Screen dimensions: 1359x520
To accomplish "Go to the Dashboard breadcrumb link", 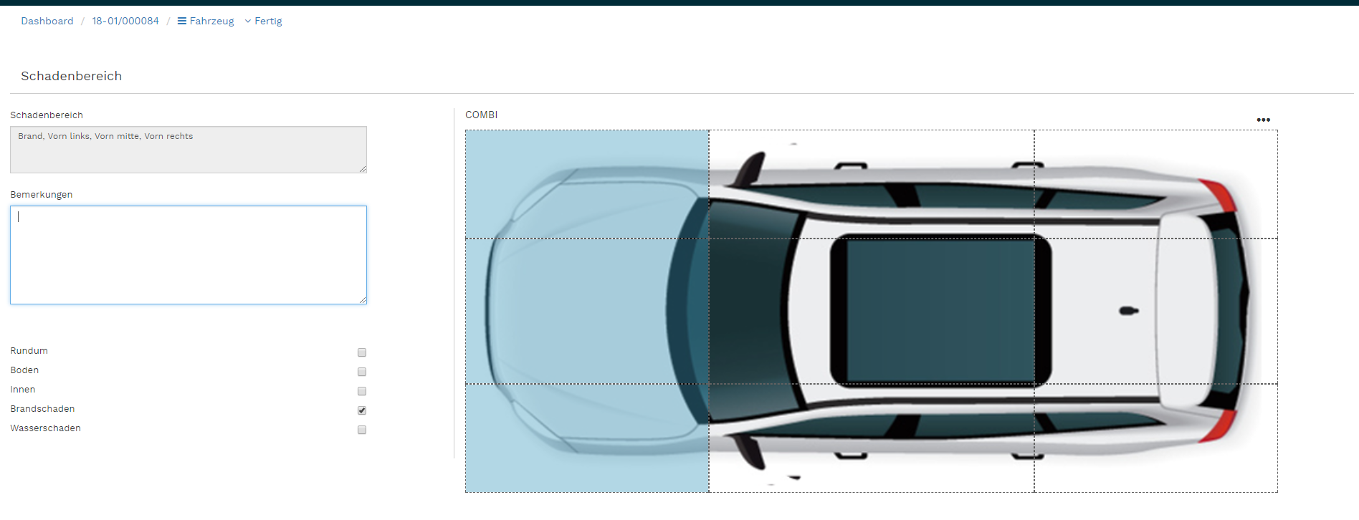I will 47,21.
